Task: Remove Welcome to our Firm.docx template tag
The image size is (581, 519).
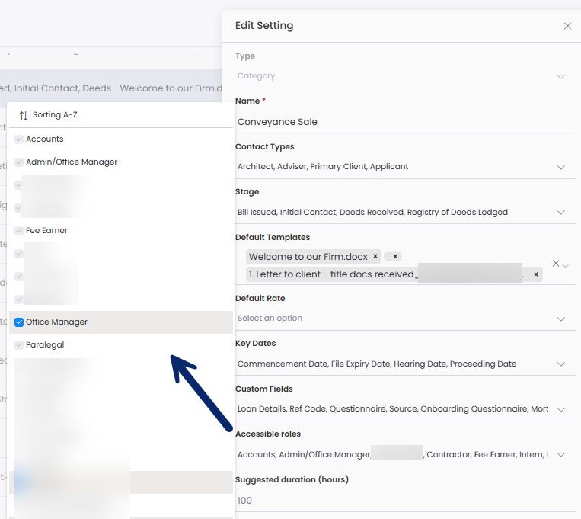Action: 375,257
